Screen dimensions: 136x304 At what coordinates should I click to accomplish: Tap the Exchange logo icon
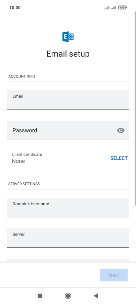coord(68,37)
